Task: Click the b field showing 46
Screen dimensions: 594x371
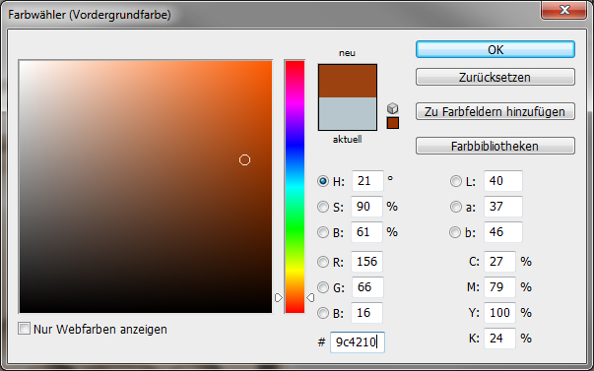Action: (503, 231)
